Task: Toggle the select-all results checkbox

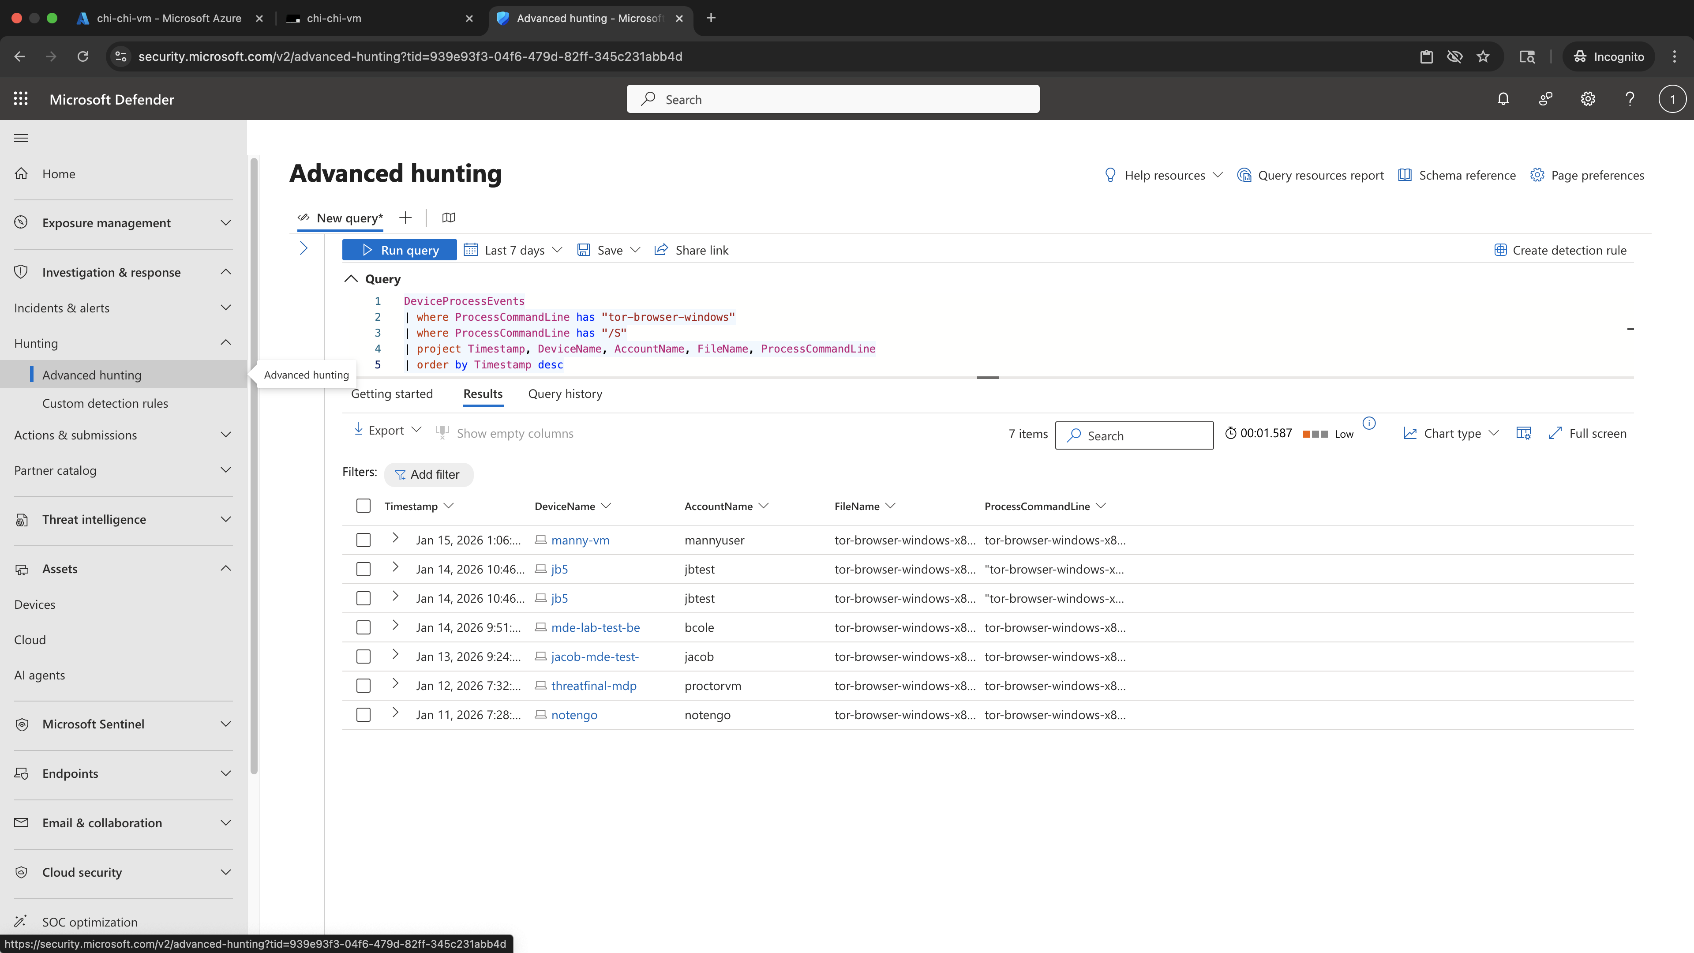Action: [363, 506]
